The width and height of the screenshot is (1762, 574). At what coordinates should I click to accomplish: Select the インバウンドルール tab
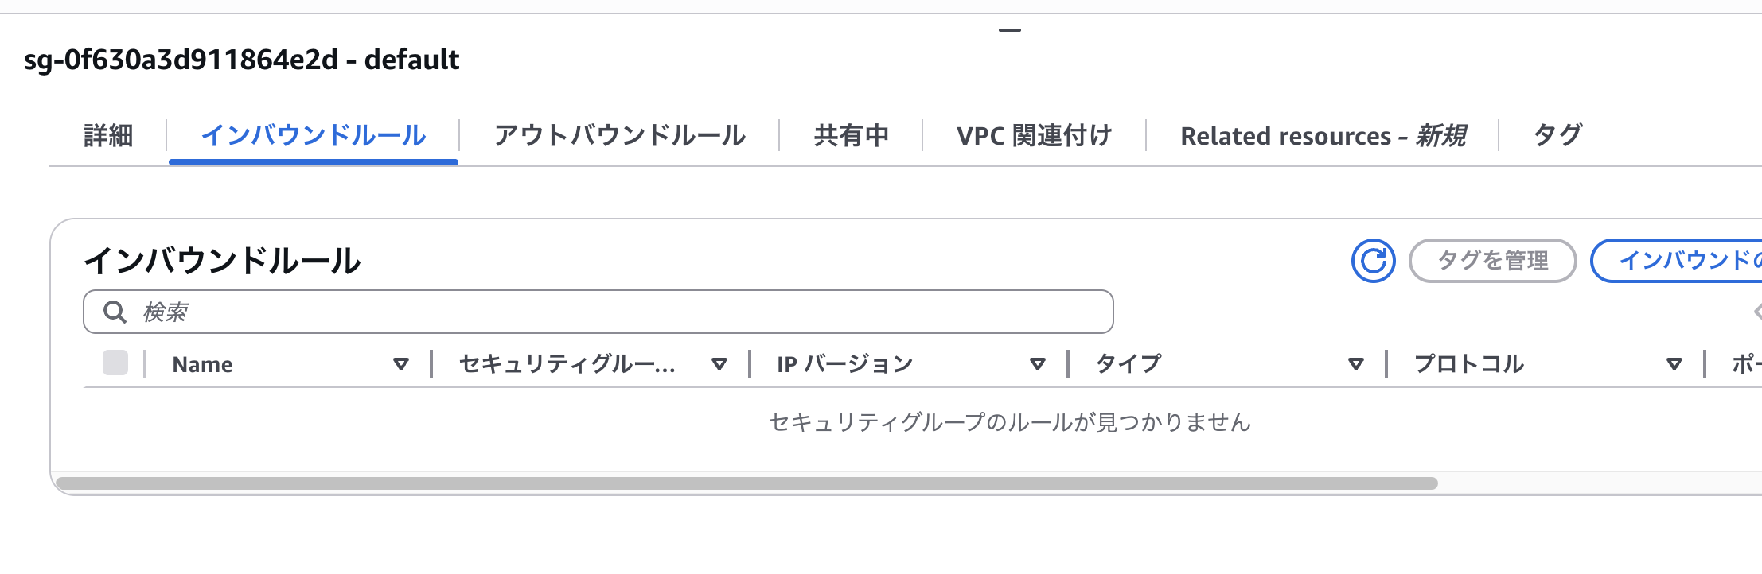[314, 135]
